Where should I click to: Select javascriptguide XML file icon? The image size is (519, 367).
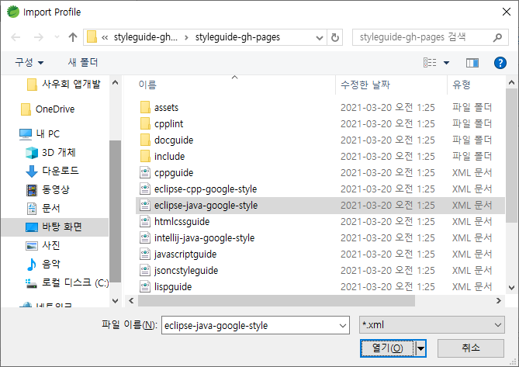(145, 254)
